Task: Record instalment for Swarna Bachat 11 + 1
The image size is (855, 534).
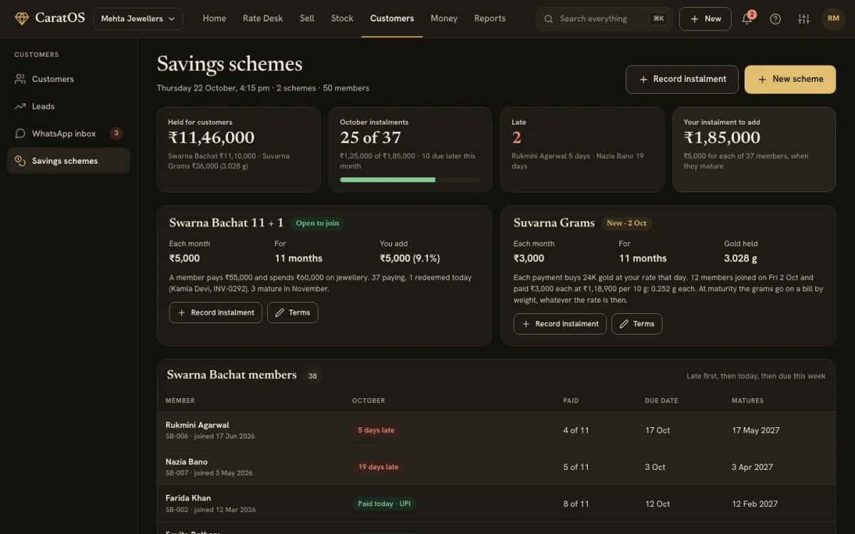Action: pos(215,313)
